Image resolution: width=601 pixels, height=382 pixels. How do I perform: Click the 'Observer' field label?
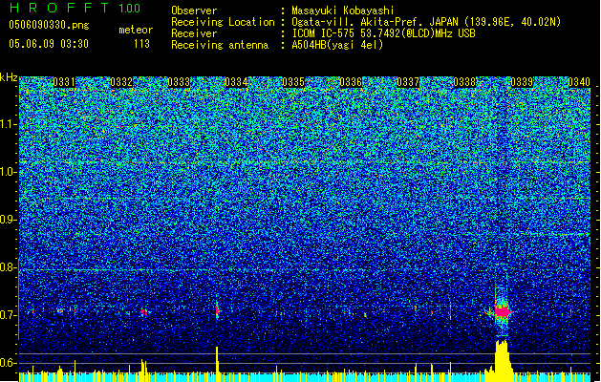pos(194,11)
